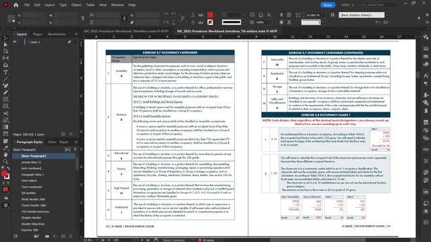Open the Layout menu
The image size is (431, 242).
coord(49,5)
